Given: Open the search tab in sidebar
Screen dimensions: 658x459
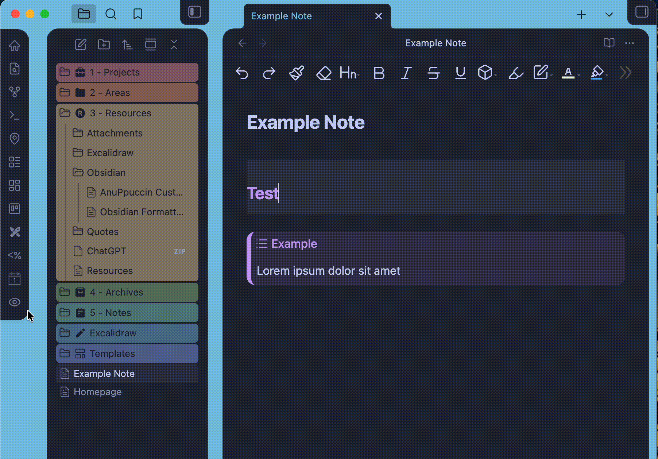Looking at the screenshot, I should pos(111,14).
